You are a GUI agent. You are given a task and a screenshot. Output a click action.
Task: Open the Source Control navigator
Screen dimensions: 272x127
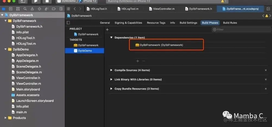pos(11,9)
